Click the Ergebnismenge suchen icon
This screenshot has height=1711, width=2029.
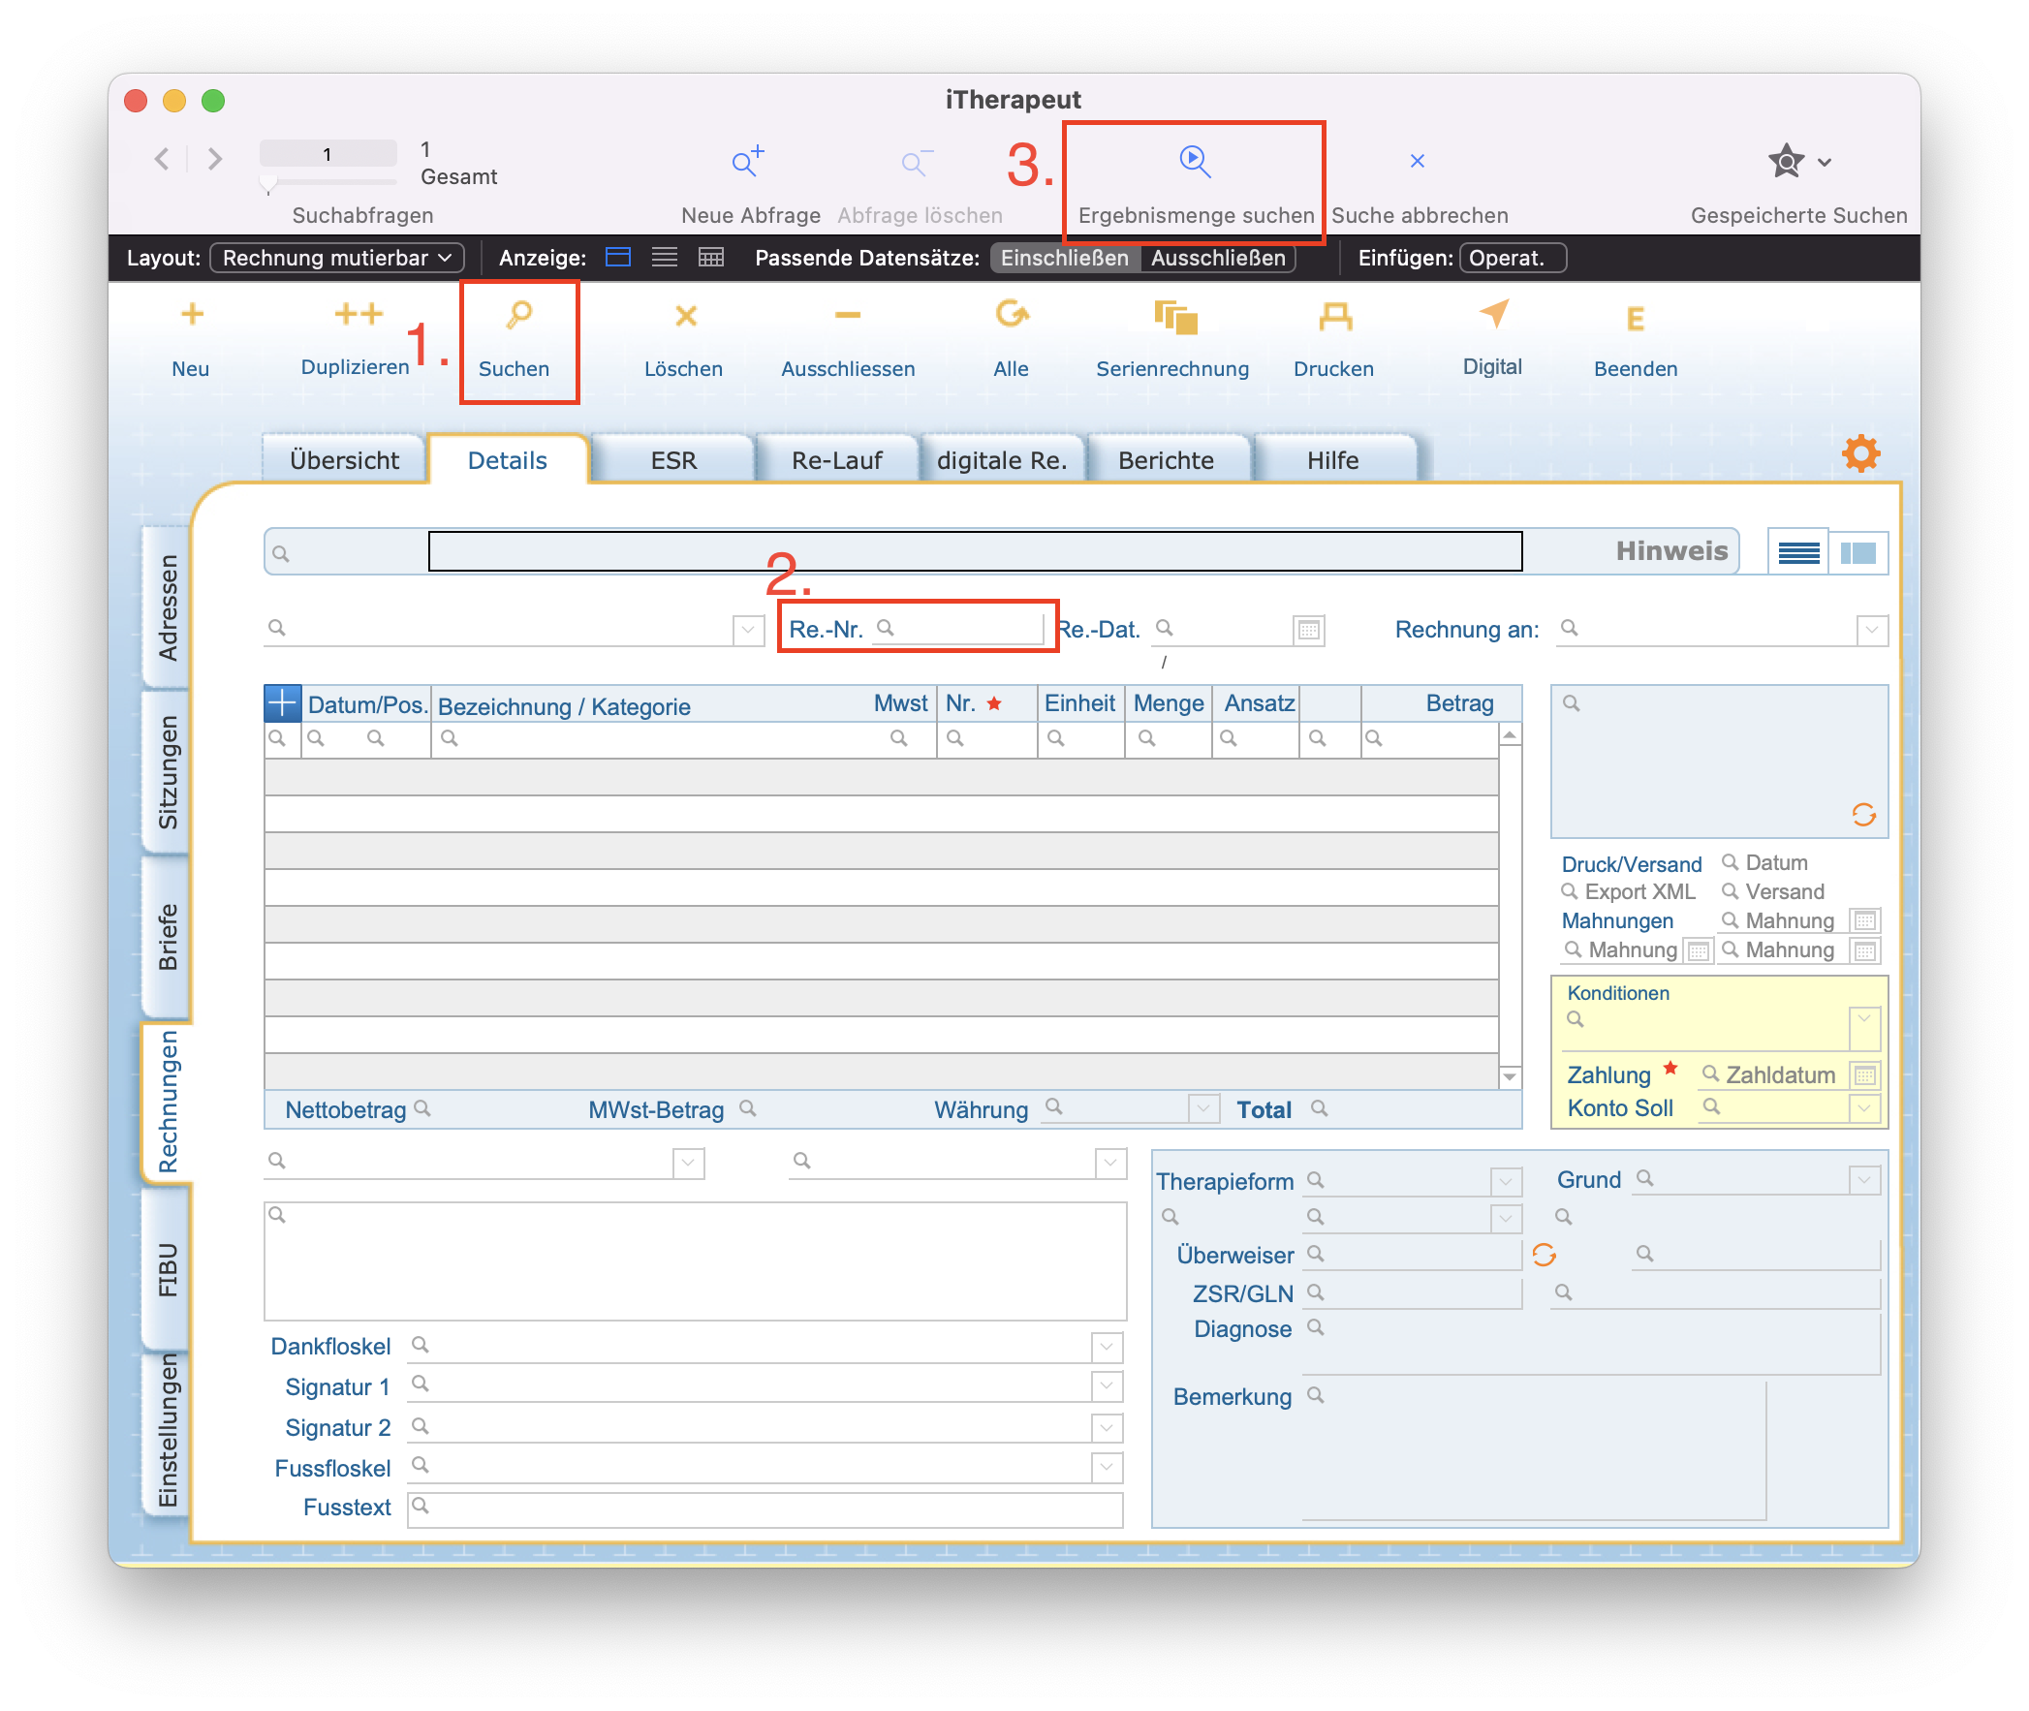click(x=1194, y=161)
